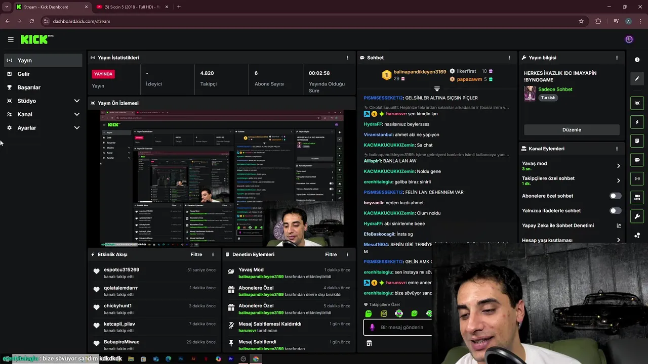The height and width of the screenshot is (364, 648).
Task: Click the stream preview thumbnail
Action: (x=222, y=178)
